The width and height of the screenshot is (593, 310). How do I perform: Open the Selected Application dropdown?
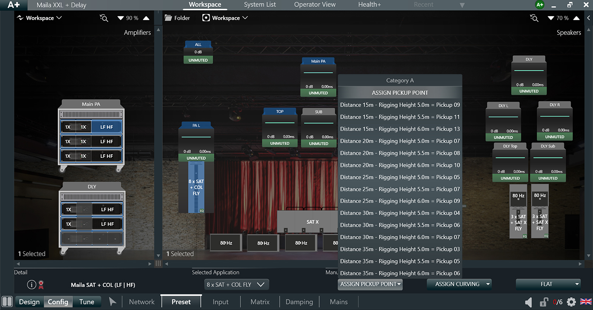[x=236, y=284]
